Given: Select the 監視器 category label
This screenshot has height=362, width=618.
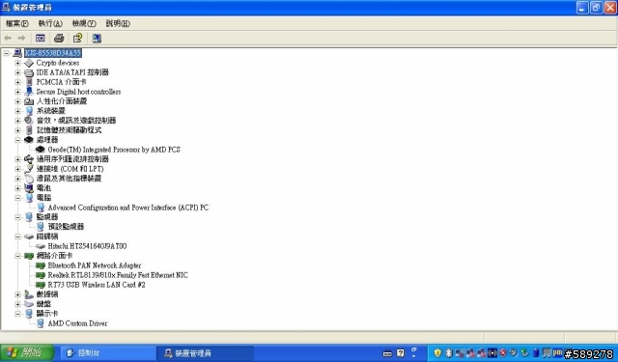Looking at the screenshot, I should [47, 217].
